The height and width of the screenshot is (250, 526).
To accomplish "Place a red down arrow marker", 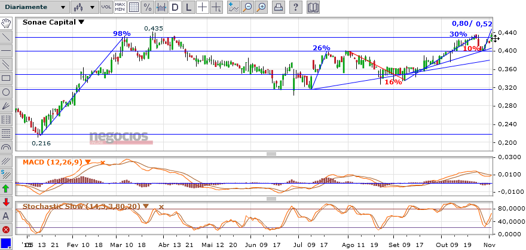I will pyautogui.click(x=6, y=202).
